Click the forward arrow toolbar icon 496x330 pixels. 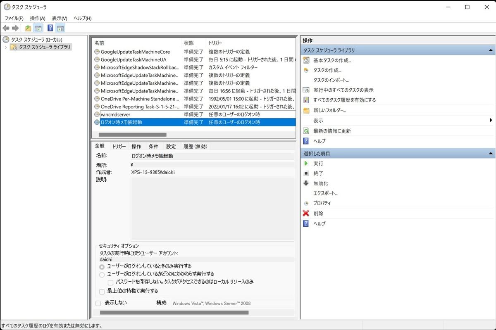pyautogui.click(x=15, y=28)
